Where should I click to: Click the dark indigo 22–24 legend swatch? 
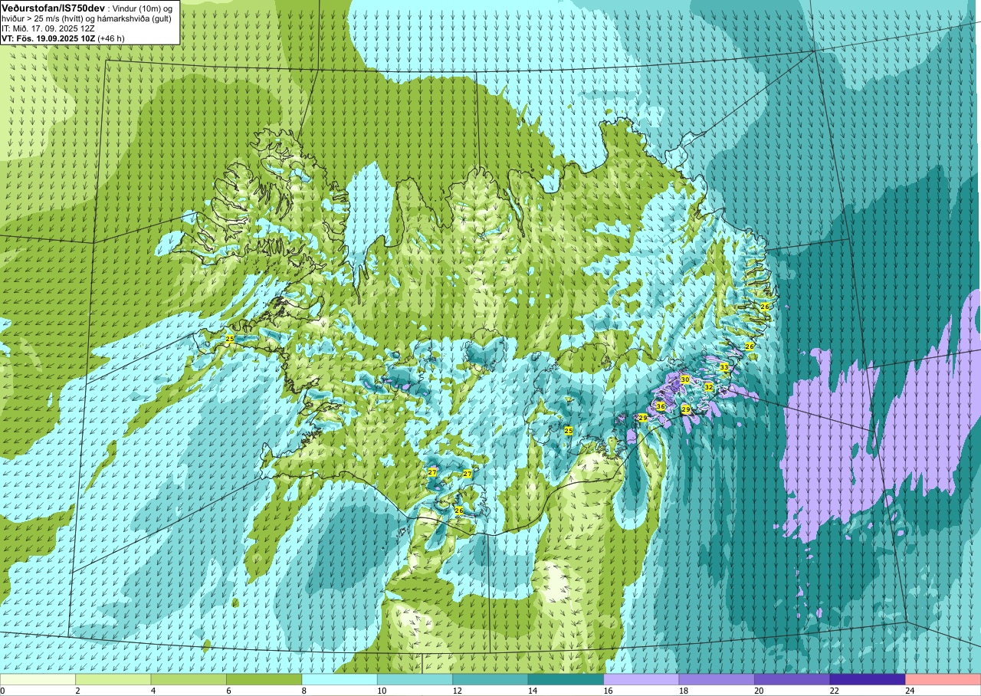[868, 679]
